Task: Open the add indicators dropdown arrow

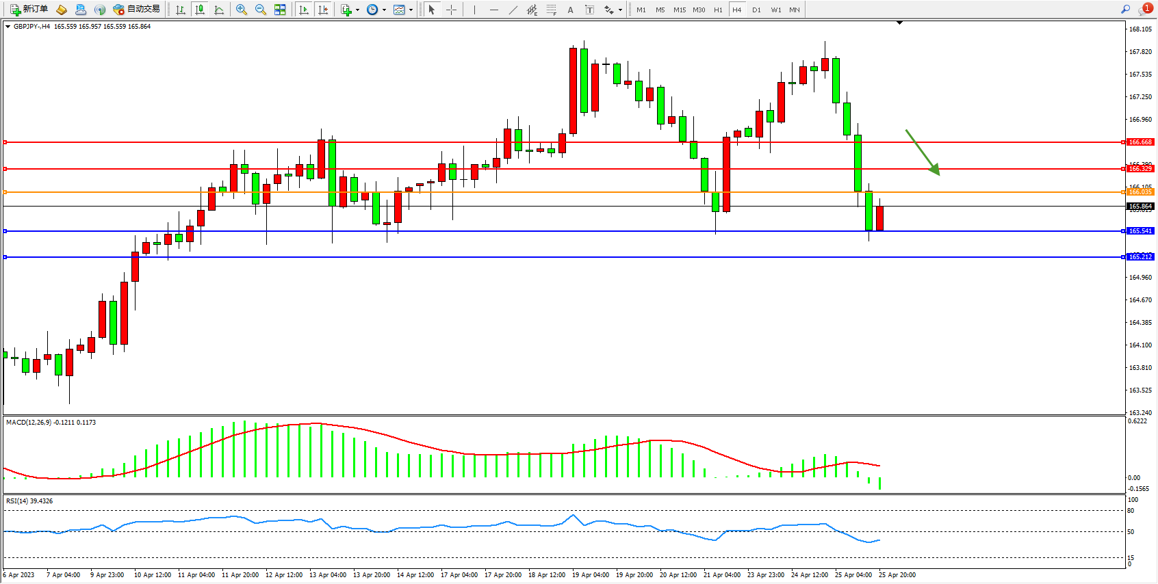Action: (x=357, y=10)
